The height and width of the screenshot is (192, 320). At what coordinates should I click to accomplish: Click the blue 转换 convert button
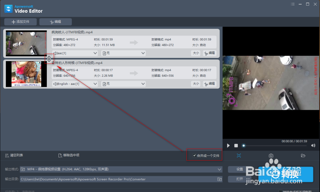pyautogui.click(x=286, y=174)
